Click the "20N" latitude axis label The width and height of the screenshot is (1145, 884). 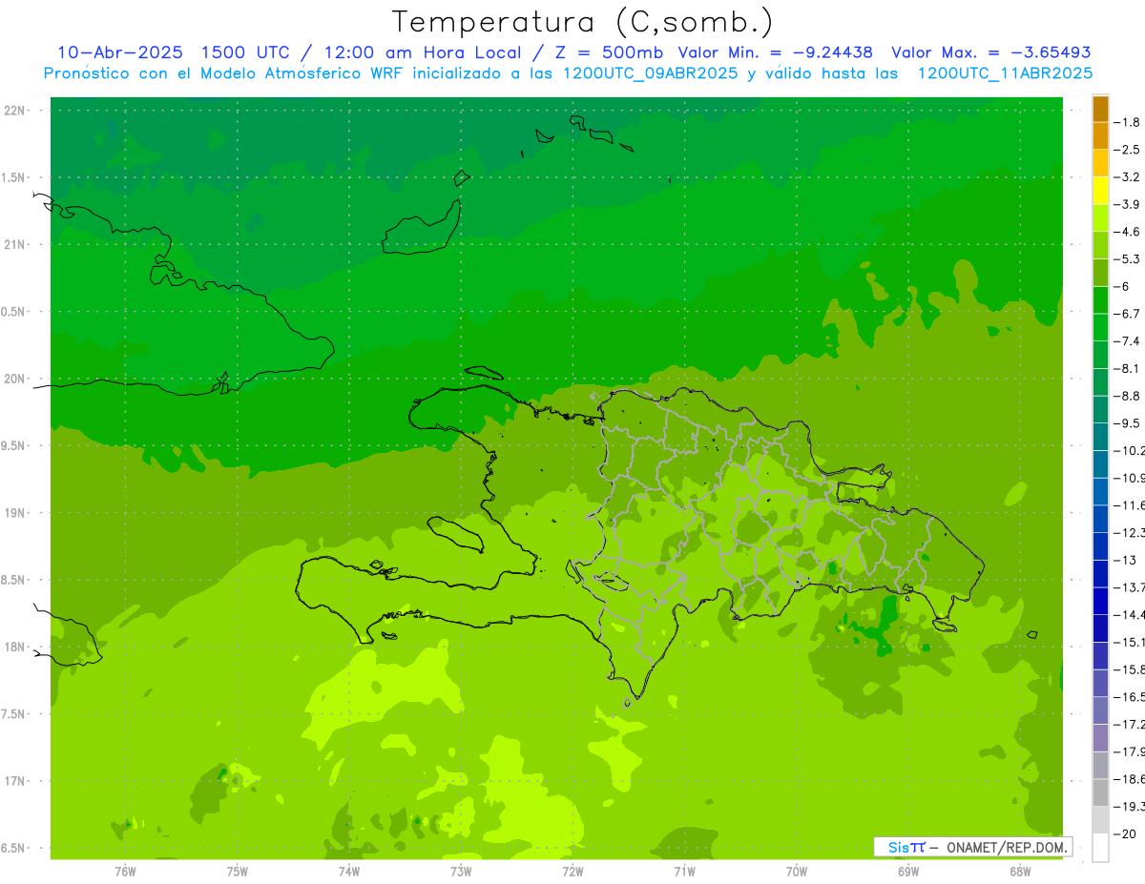(x=15, y=380)
